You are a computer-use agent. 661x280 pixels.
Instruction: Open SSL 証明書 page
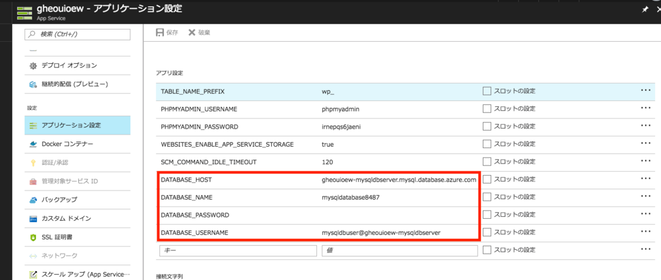point(77,237)
